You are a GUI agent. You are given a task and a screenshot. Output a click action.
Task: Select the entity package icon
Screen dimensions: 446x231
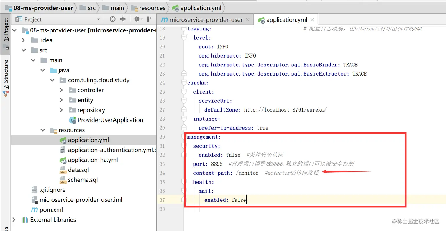tap(72, 100)
